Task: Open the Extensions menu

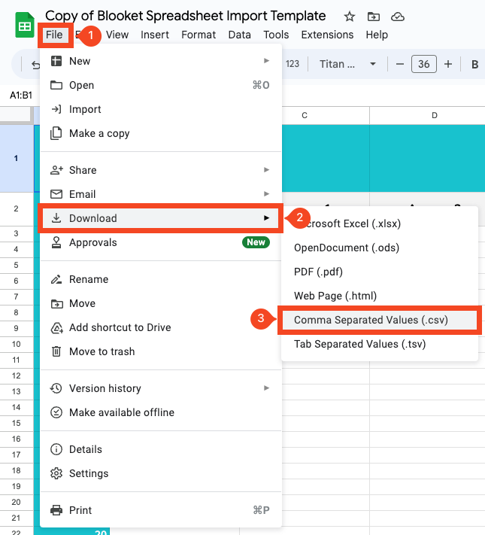Action: click(x=327, y=35)
